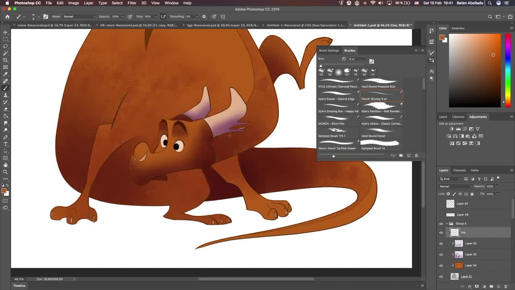The image size is (515, 290).
Task: Select the Clone Stamp tool
Action: [x=5, y=95]
